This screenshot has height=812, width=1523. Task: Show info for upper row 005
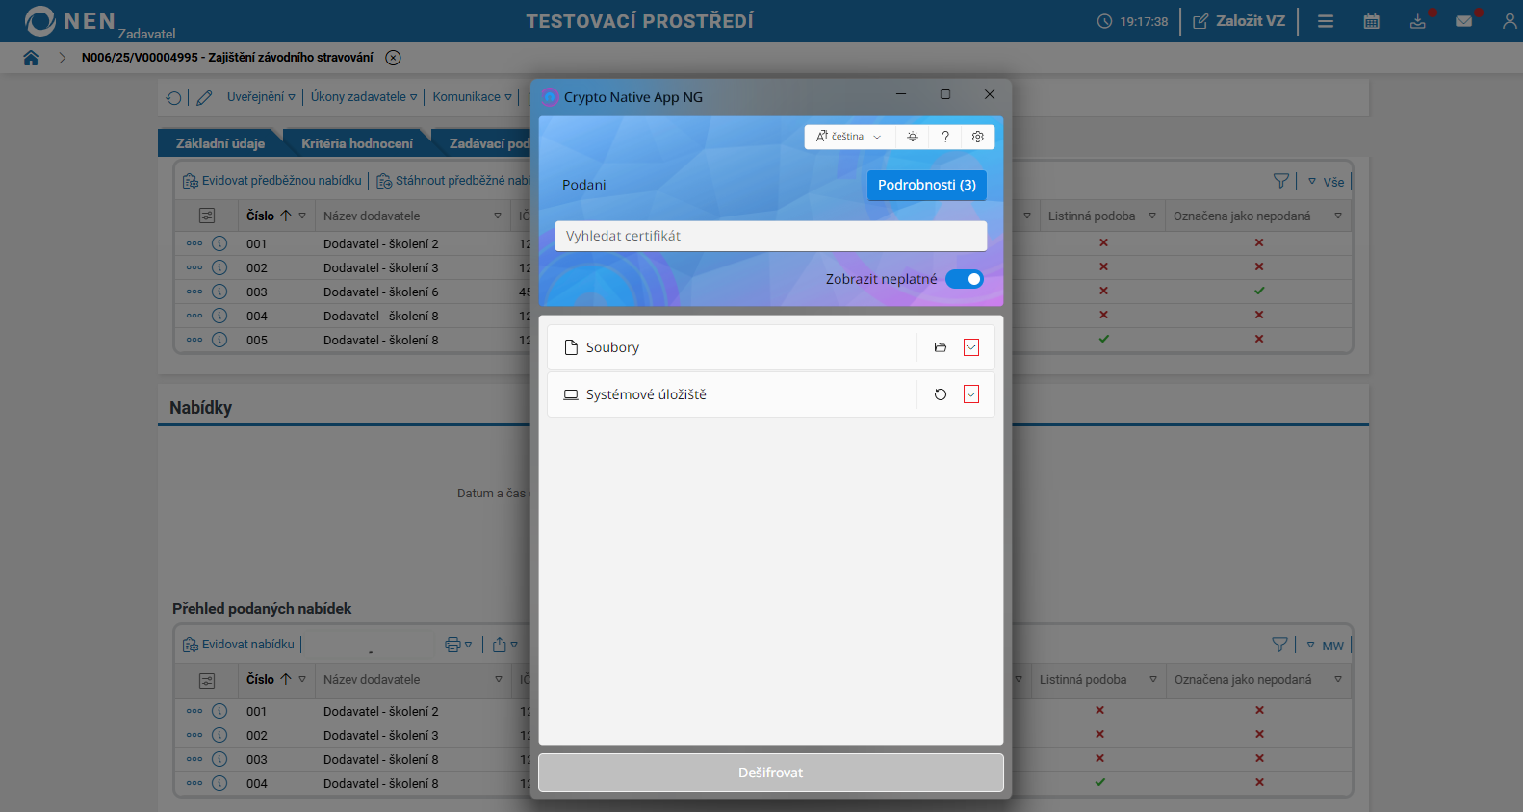coord(219,340)
